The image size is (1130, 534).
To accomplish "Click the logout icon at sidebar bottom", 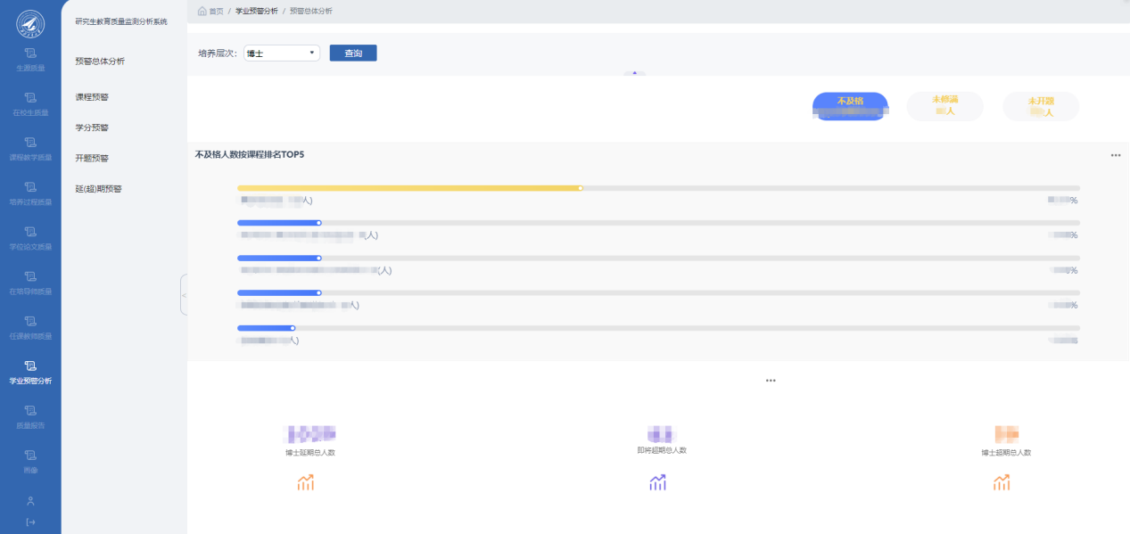I will (x=30, y=522).
